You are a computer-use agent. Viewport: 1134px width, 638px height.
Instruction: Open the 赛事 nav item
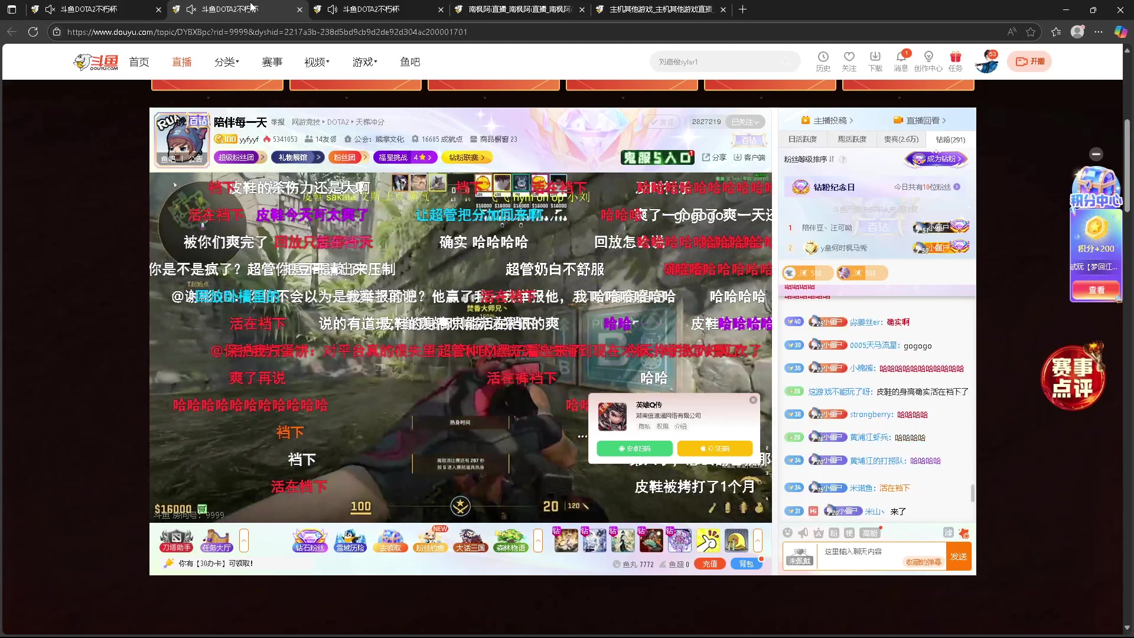coord(272,62)
